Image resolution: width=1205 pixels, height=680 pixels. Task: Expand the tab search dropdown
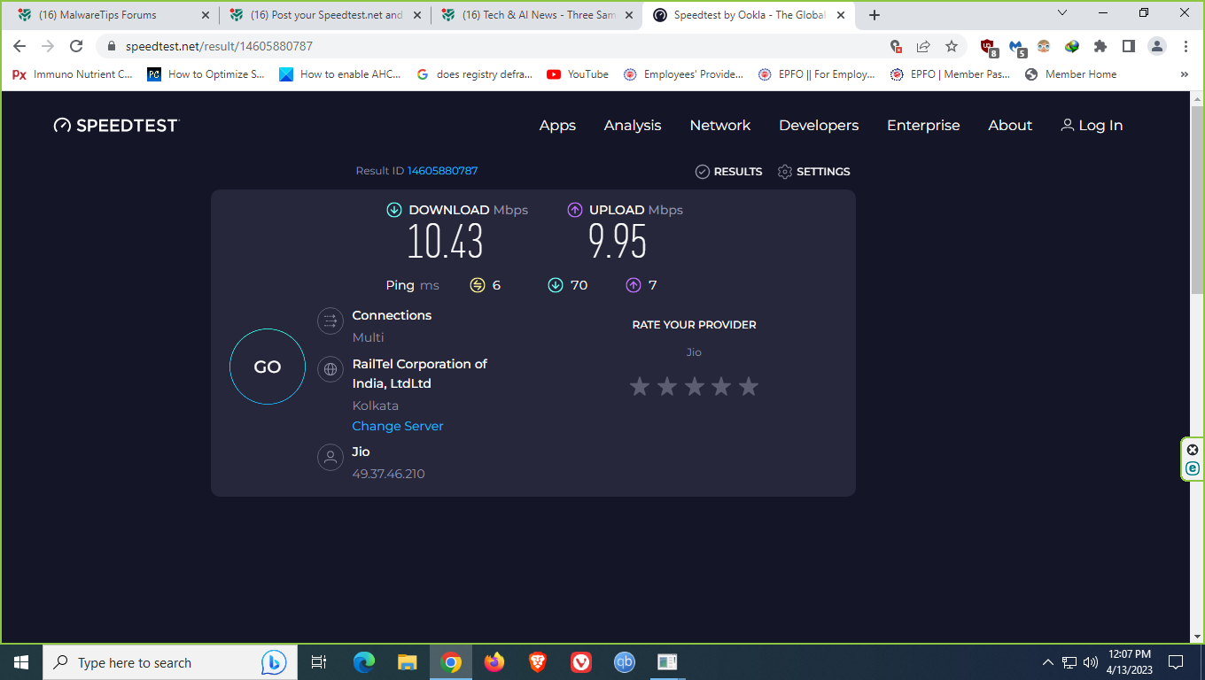pos(1063,13)
